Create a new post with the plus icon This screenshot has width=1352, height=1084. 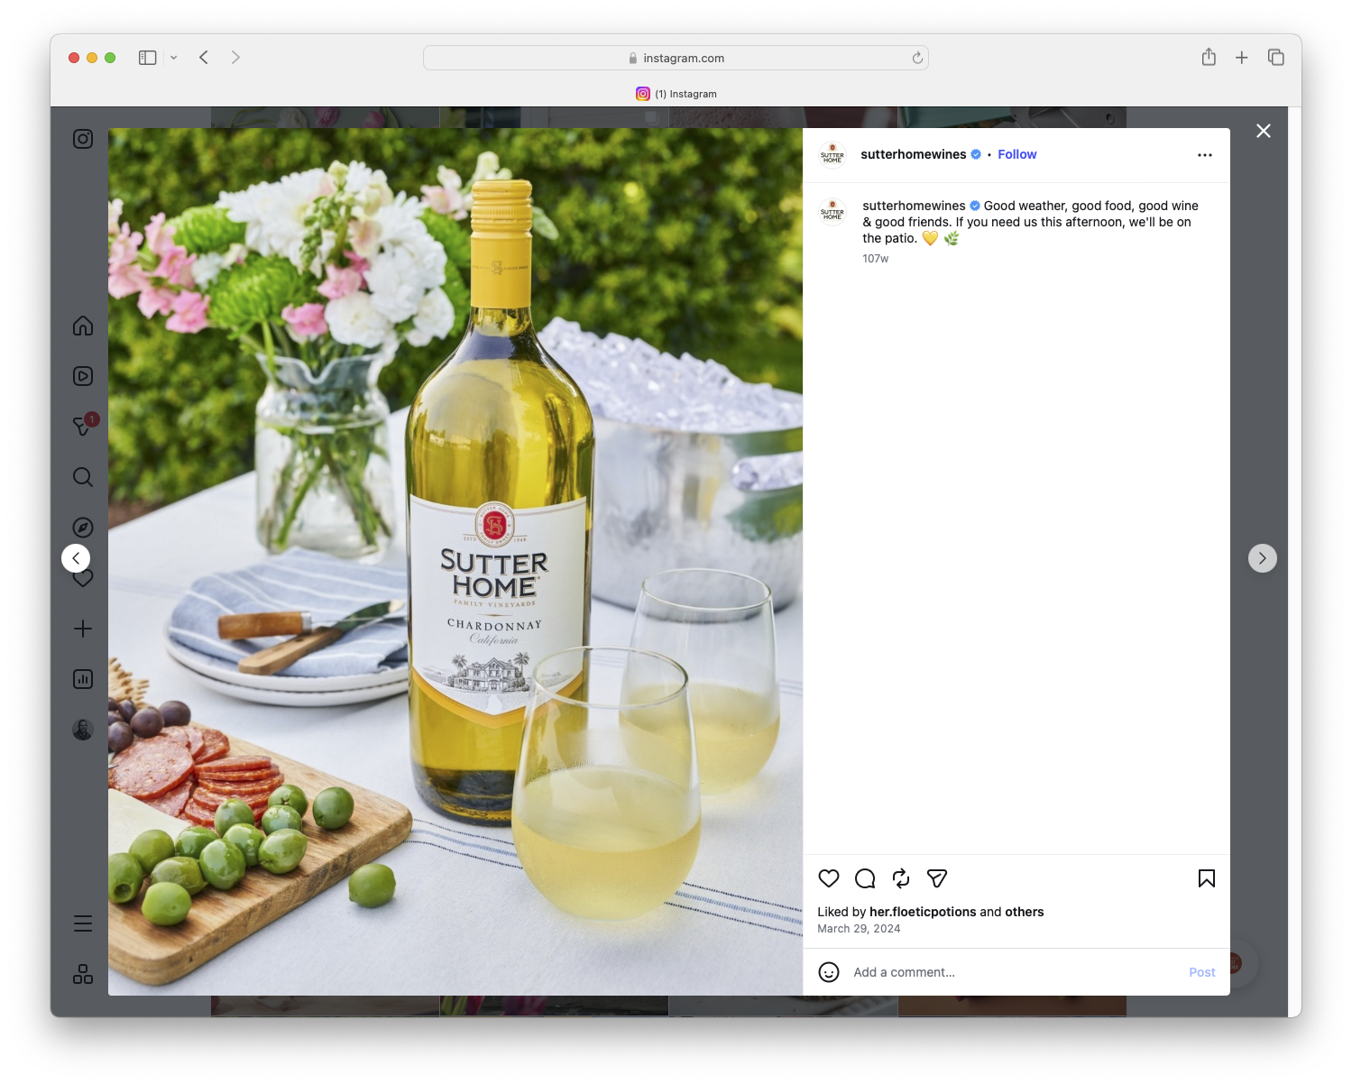82,629
